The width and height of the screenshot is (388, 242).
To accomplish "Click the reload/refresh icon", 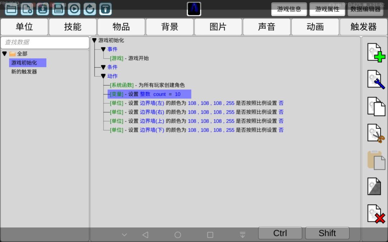I will 90,9.
